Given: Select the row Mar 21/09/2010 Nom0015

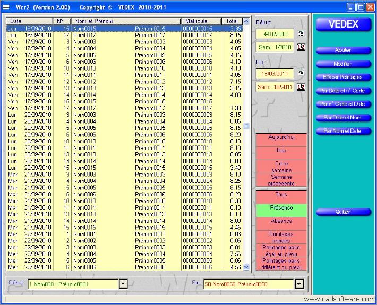Looking at the screenshot, I should [x=124, y=228].
